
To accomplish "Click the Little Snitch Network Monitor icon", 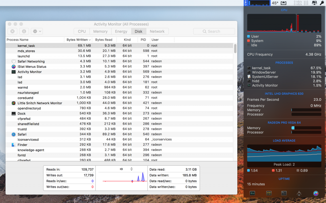I will 13,103.
